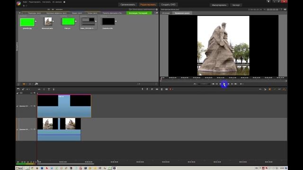Viewport: 303px width, 170px height.
Task: Click the audio scrubbing icon near the toolbar's right end
Action: [x=279, y=89]
